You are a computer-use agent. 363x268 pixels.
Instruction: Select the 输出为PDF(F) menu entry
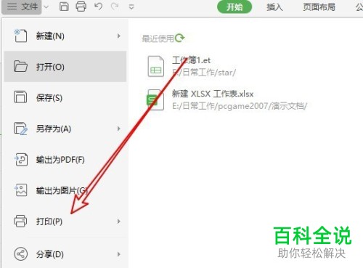pos(65,160)
